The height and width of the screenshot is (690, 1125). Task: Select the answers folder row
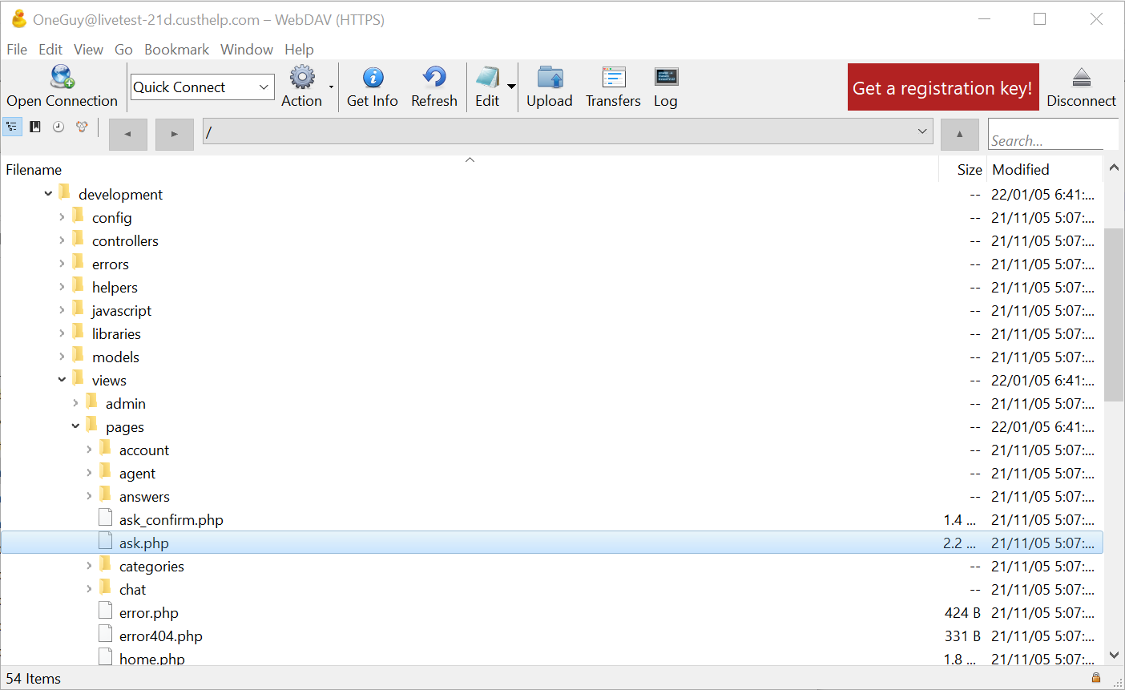[x=552, y=496]
